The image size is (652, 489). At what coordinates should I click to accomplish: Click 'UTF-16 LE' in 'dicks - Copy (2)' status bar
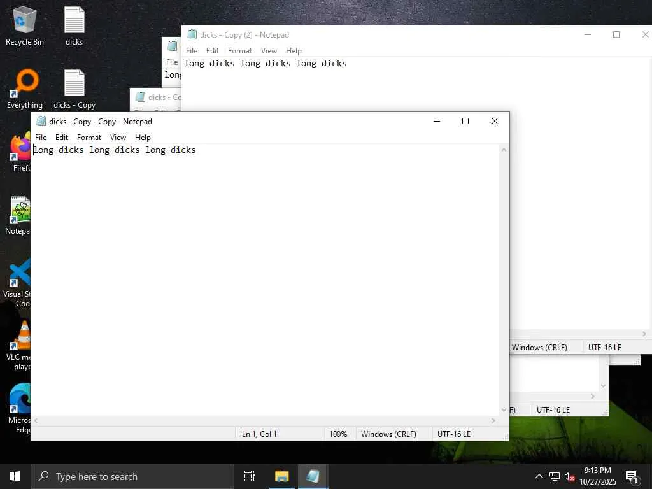(x=605, y=347)
